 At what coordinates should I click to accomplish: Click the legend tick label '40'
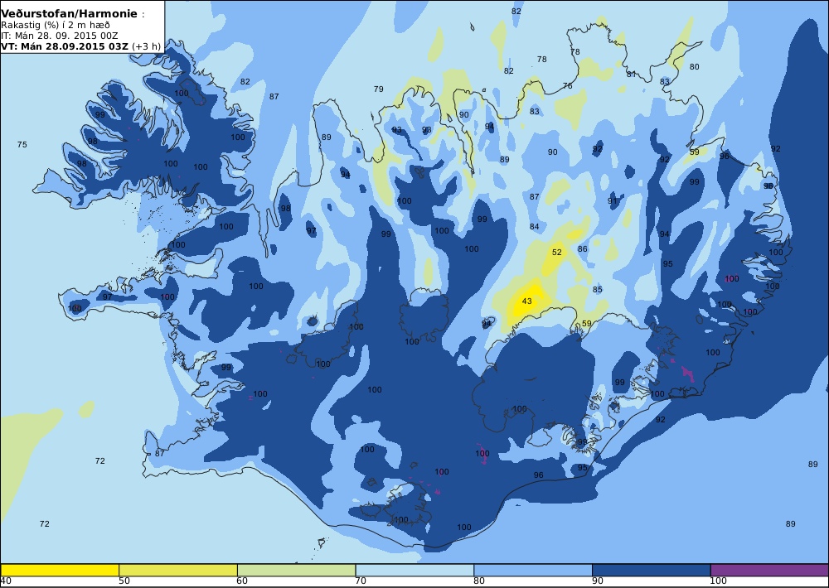(6, 581)
